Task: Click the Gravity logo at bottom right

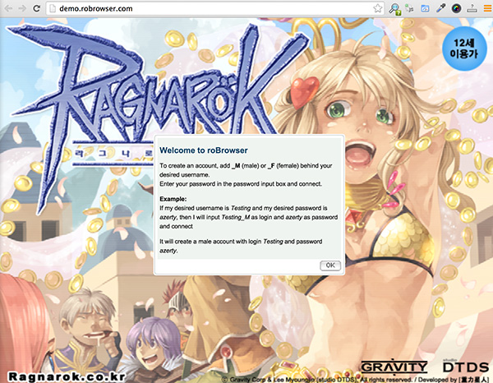Action: pos(394,367)
